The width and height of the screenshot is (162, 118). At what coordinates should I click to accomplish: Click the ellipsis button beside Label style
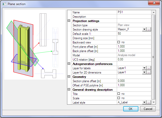[149, 102]
